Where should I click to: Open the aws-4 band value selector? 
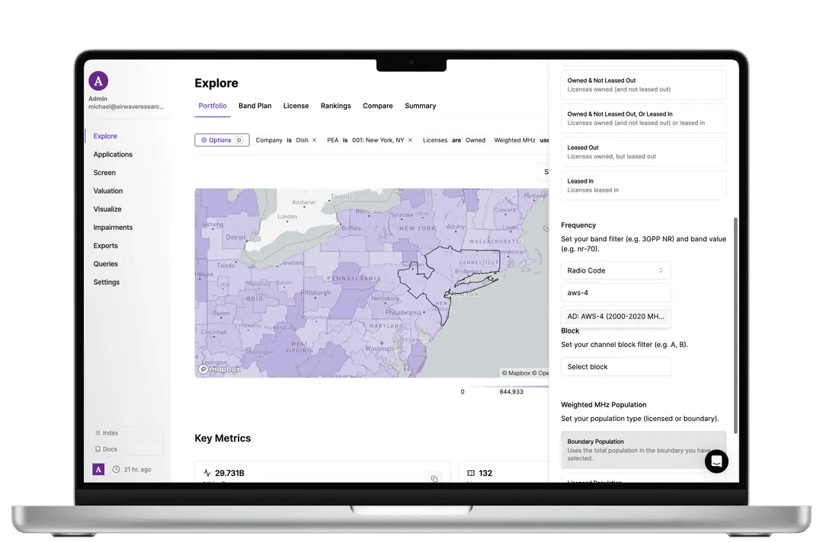pyautogui.click(x=615, y=292)
